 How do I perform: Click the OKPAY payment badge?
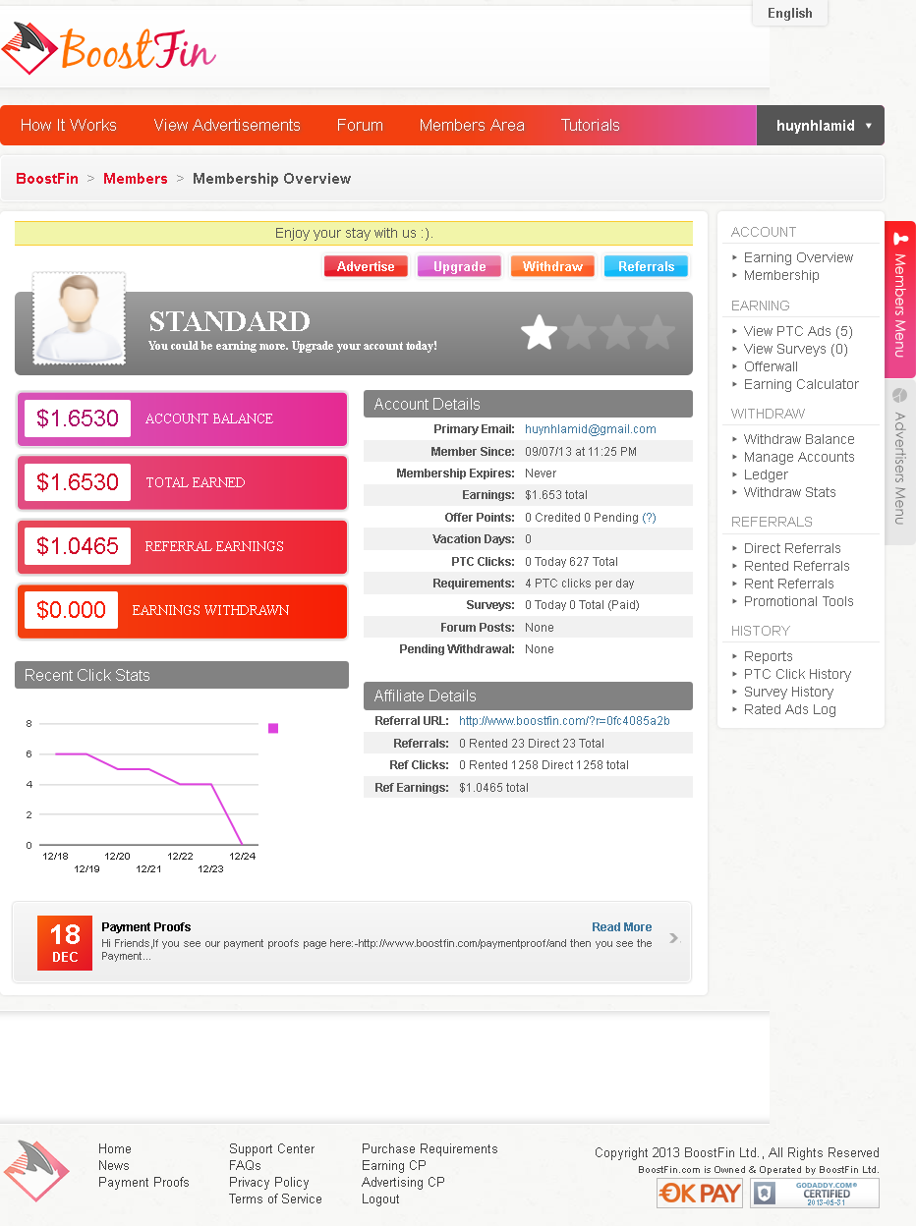coord(700,1194)
